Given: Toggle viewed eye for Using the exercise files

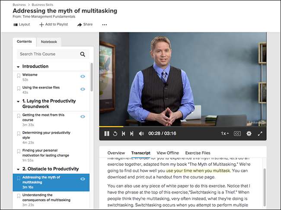Looking at the screenshot, I should (83, 89).
